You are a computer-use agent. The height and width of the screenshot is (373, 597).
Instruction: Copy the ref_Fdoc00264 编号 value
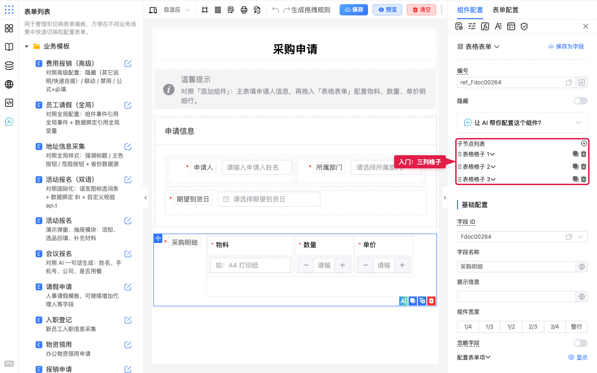(x=569, y=83)
